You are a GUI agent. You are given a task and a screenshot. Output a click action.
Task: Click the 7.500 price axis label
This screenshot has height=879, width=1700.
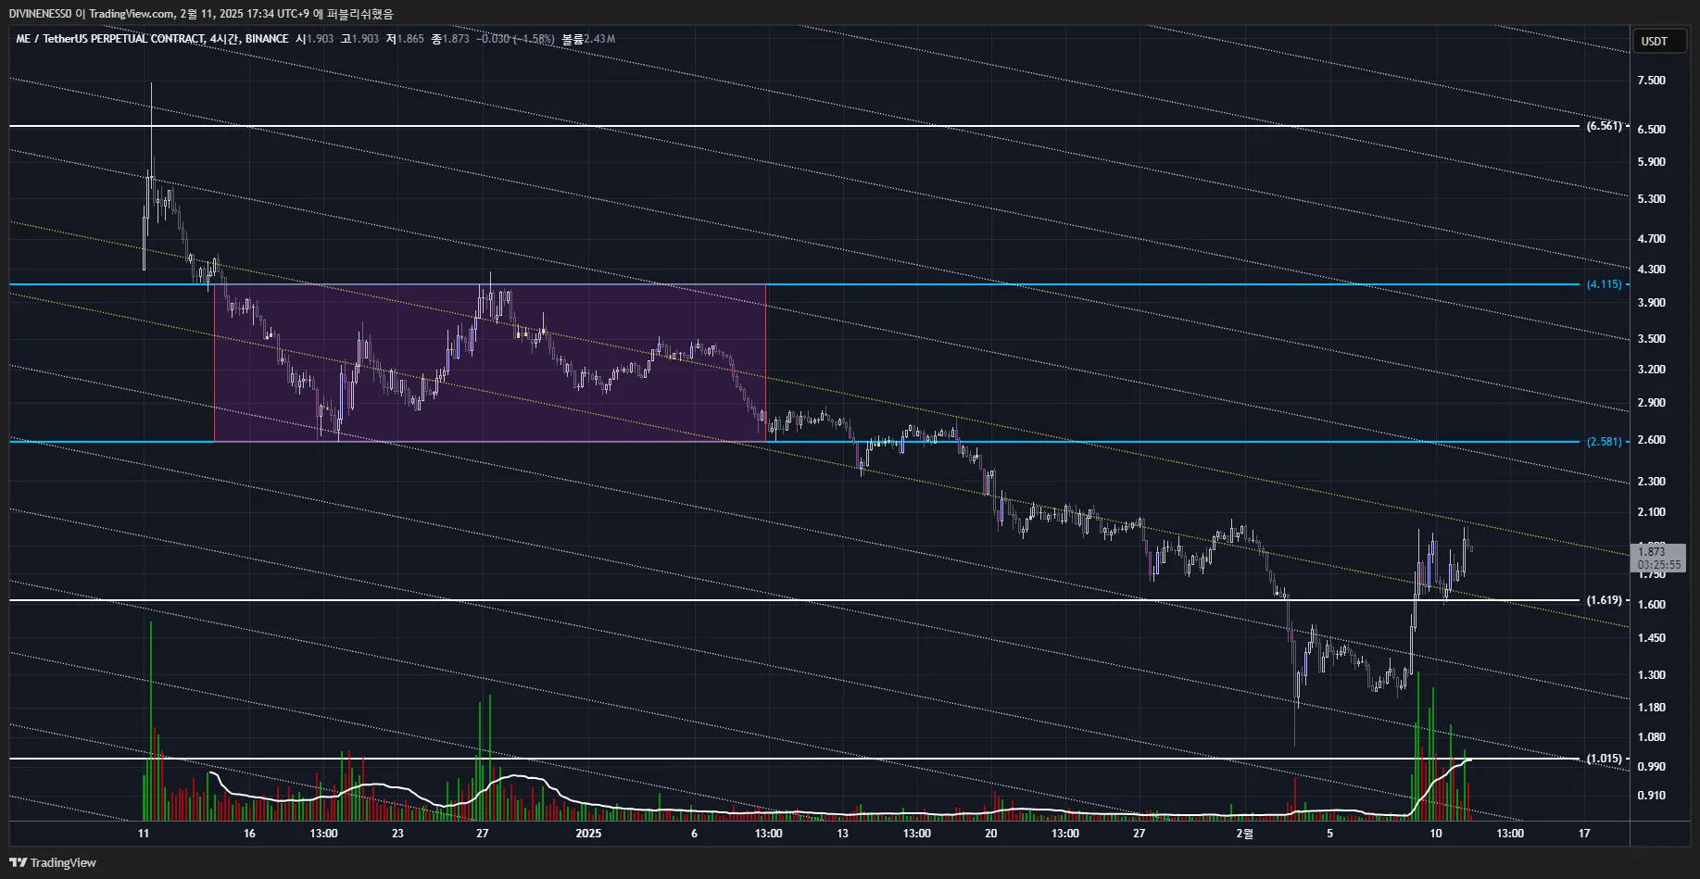(1651, 81)
